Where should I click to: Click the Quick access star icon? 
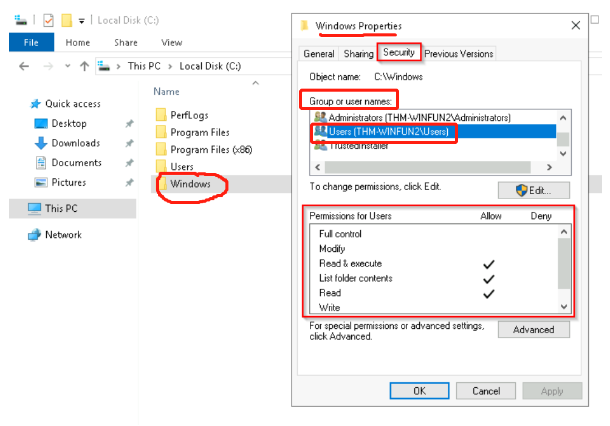tap(35, 104)
